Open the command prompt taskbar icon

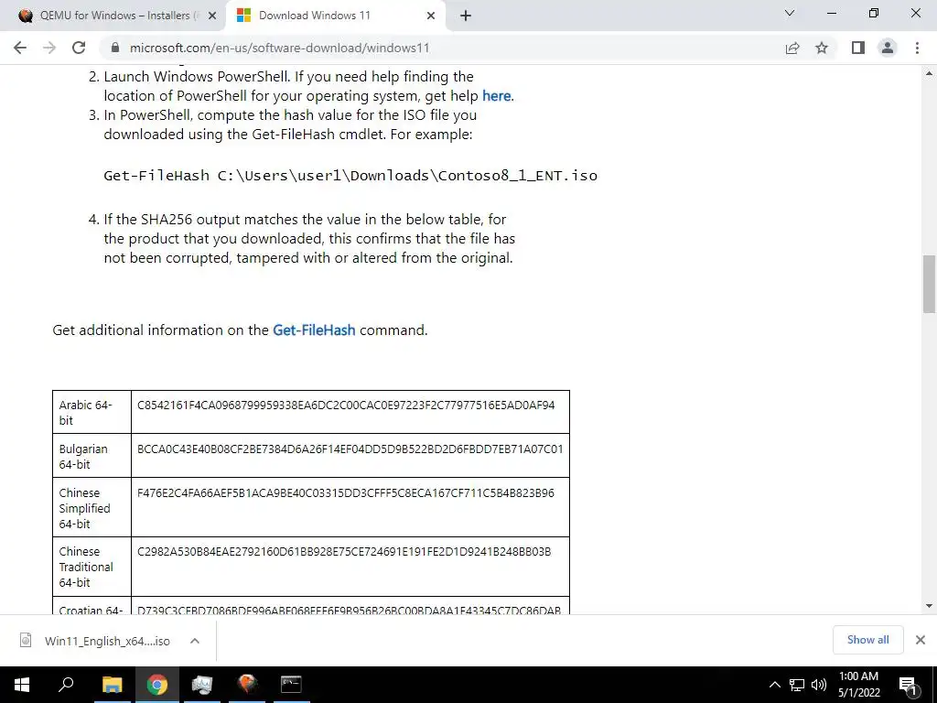(291, 685)
